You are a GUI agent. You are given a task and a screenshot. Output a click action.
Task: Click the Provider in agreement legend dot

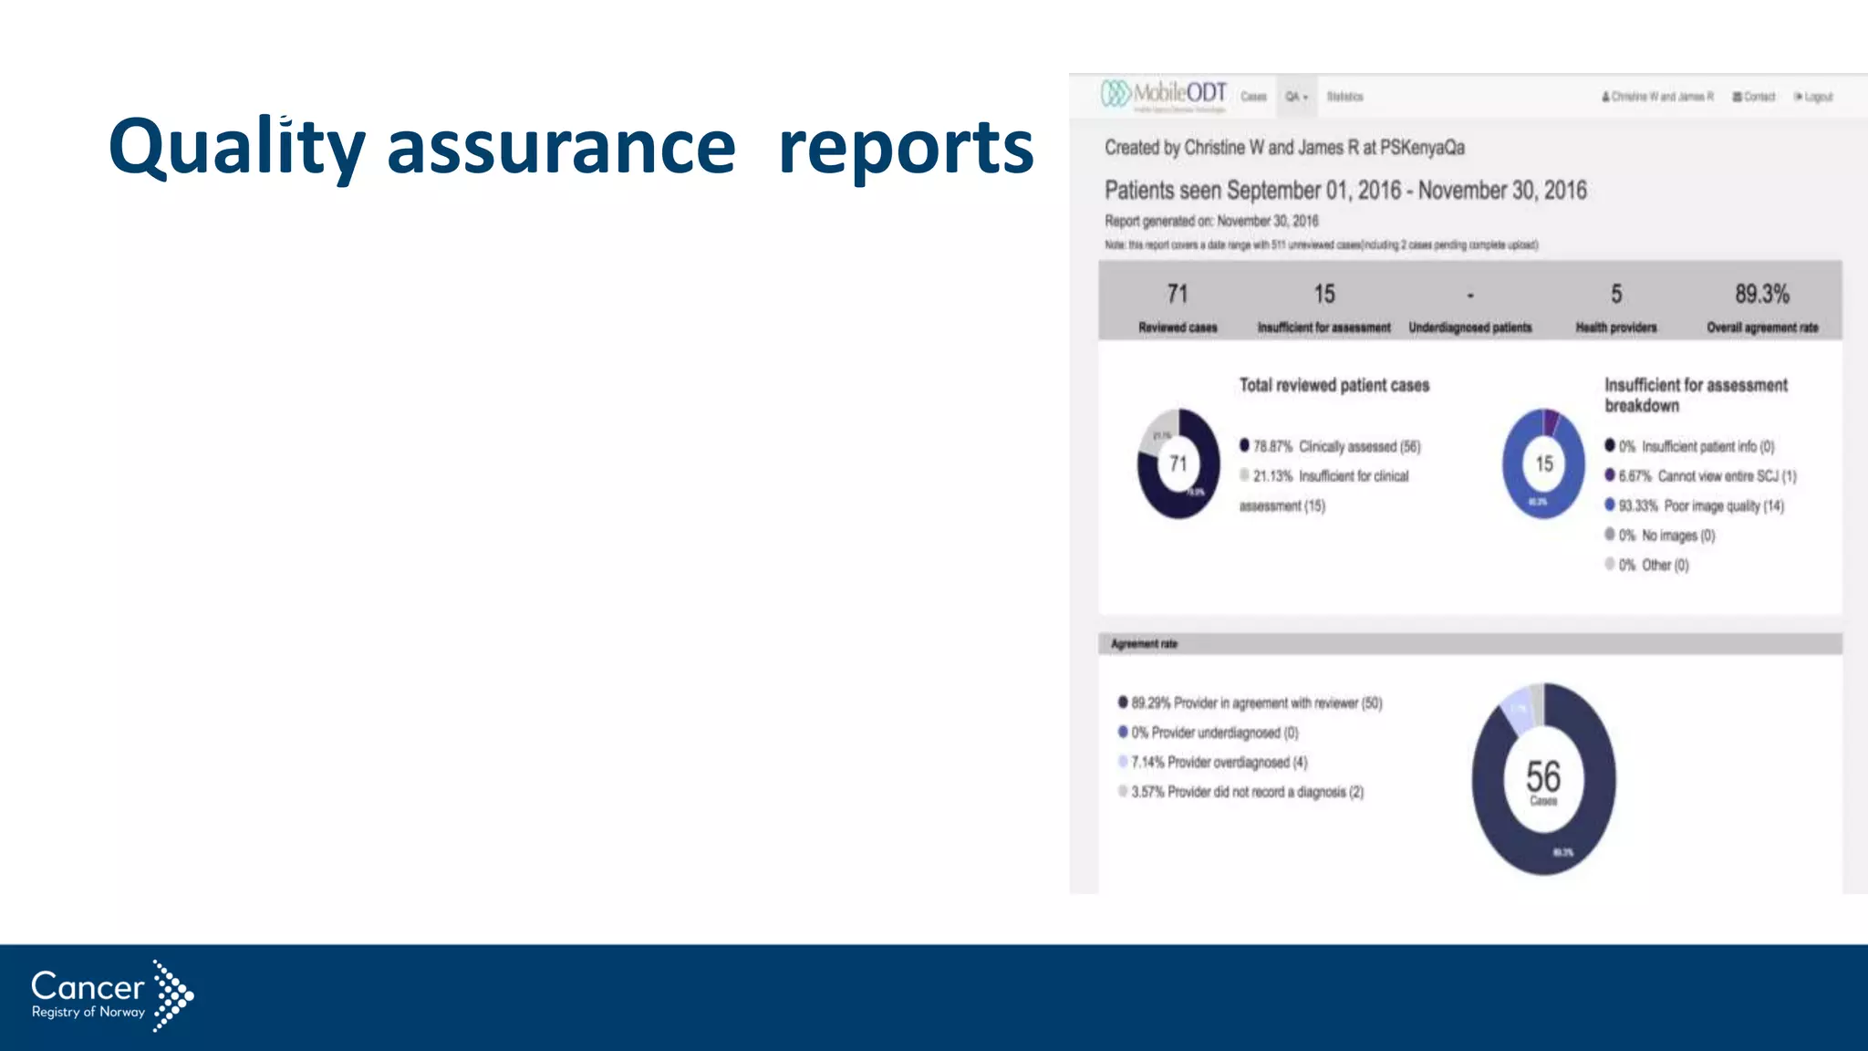(x=1123, y=702)
